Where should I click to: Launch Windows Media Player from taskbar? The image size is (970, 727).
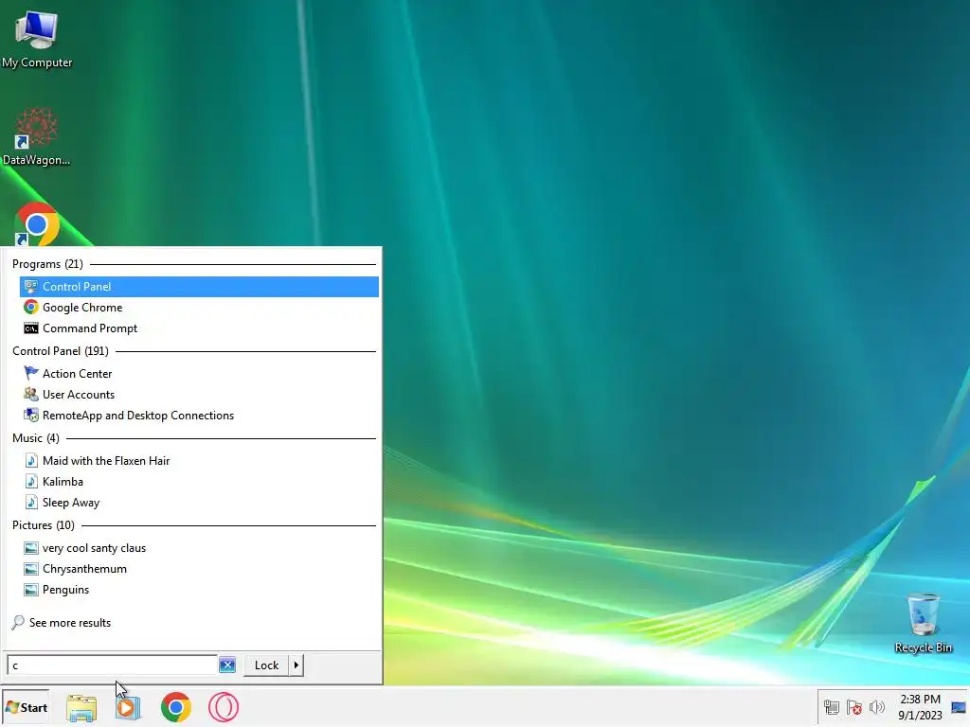click(x=128, y=708)
